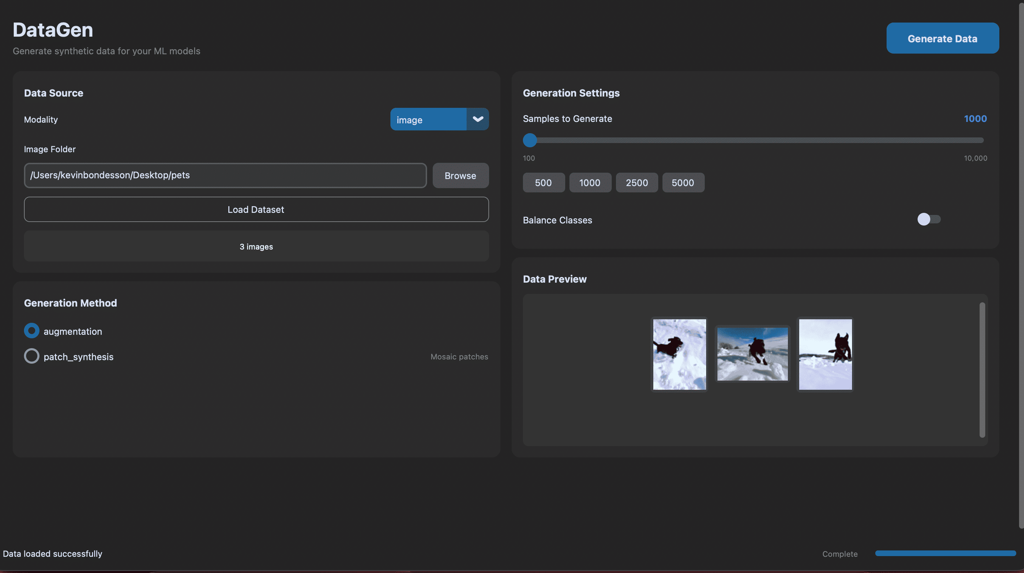This screenshot has height=573, width=1024.
Task: Click the Generate Data button
Action: pos(942,38)
